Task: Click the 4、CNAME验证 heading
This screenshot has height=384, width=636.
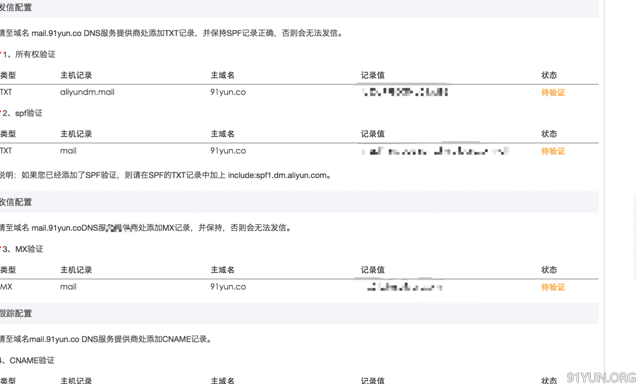Action: 29,361
